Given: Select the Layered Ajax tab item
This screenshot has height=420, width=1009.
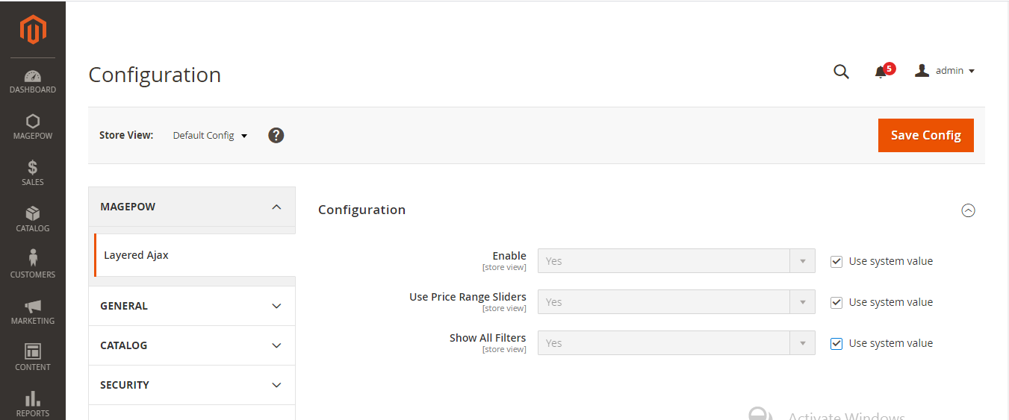Looking at the screenshot, I should click(x=137, y=255).
